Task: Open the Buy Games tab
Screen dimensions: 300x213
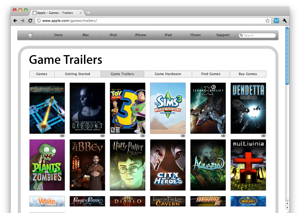Action: (x=248, y=74)
